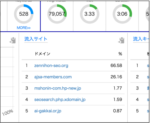
Task: Click the 26.16 percentage value
Action: click(116, 77)
